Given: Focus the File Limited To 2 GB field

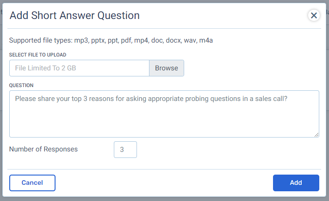Looking at the screenshot, I should pos(79,68).
